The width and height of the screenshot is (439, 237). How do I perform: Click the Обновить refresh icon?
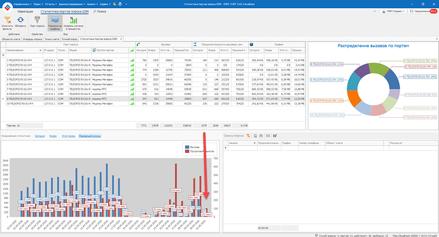tap(20, 20)
